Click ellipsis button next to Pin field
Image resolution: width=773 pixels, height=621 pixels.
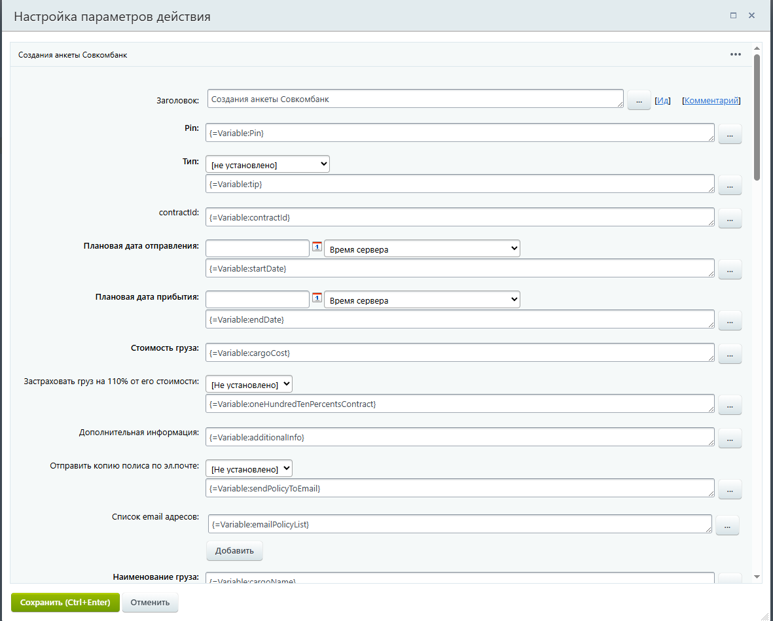[x=730, y=134]
